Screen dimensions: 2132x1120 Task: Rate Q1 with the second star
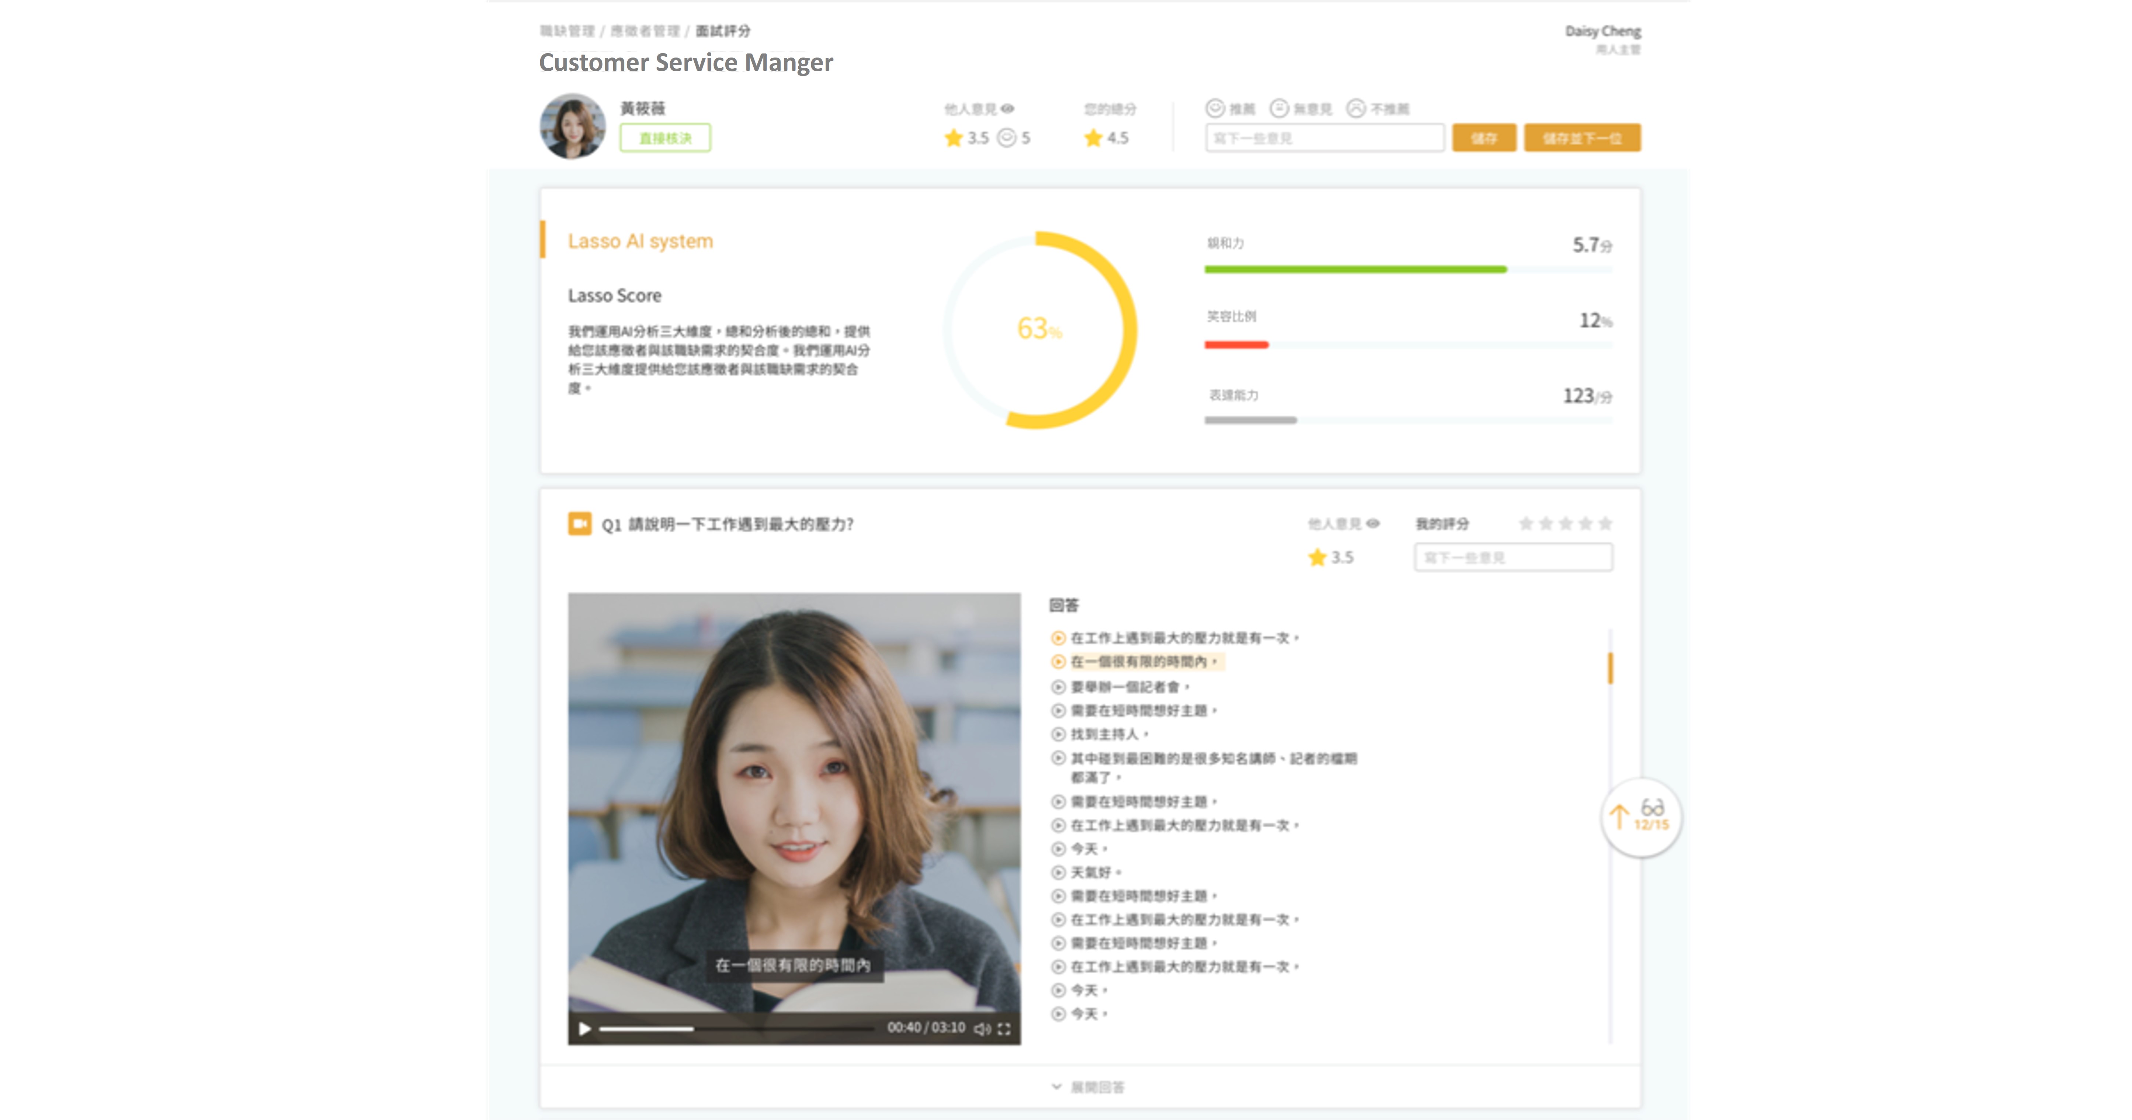(x=1546, y=523)
